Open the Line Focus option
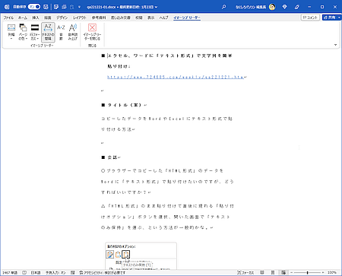Viewport: 342px width, 276px height. 35,32
